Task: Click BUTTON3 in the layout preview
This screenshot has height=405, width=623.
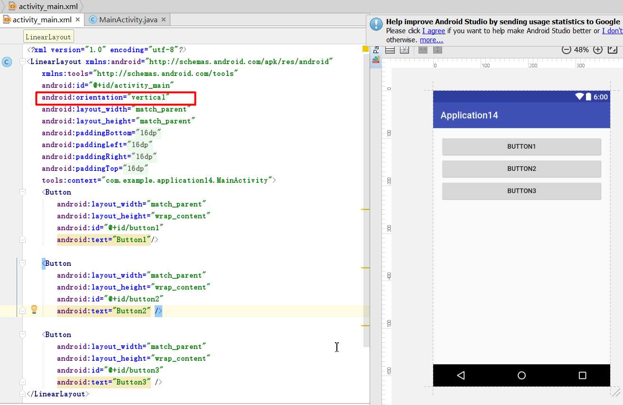Action: (521, 191)
